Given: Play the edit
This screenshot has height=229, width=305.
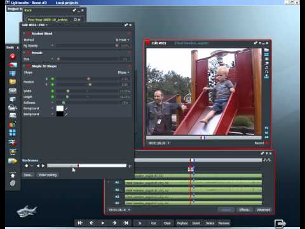Looking at the screenshot, I should [x=103, y=223].
